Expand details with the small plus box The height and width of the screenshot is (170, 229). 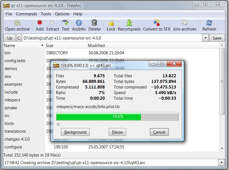click(x=58, y=124)
